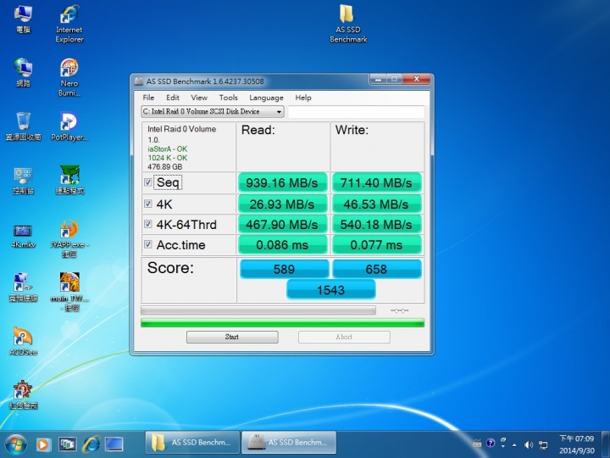Image resolution: width=610 pixels, height=458 pixels.
Task: Switch to AS SSD Benchmark folder taskbar button
Action: (x=192, y=443)
